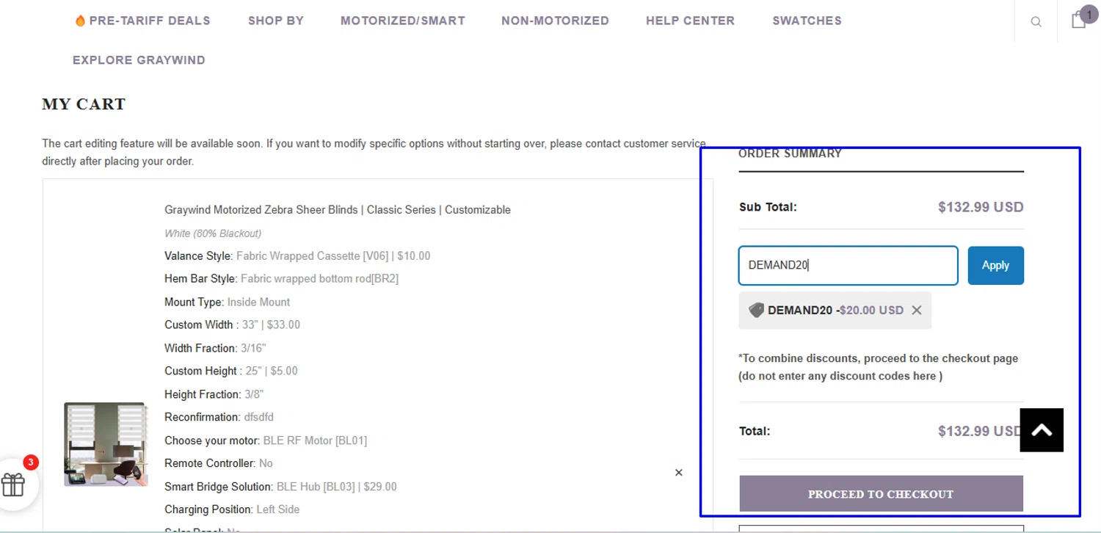
Task: Click the Smart Bridge Solution BLE Hub line
Action: (280, 487)
